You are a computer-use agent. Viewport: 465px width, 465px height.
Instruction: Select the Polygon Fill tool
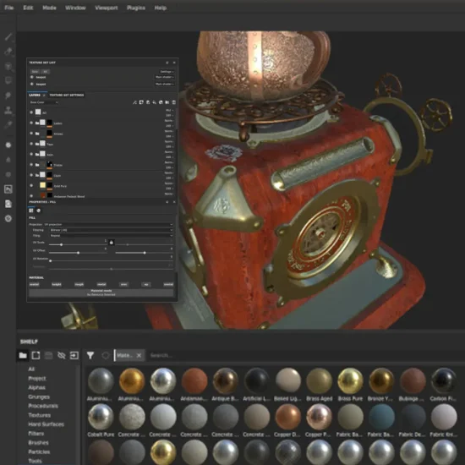(x=8, y=80)
